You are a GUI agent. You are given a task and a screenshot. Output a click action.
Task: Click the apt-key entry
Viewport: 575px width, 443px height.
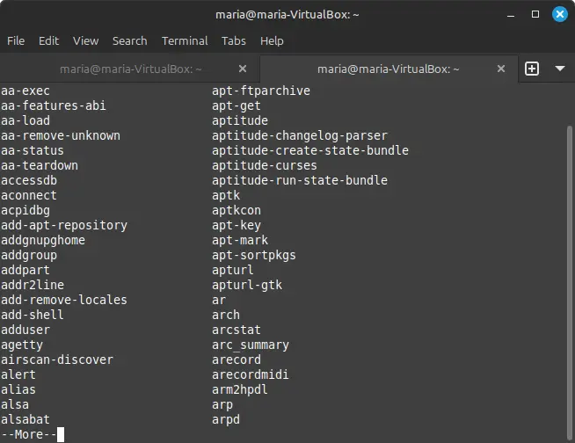[237, 226]
